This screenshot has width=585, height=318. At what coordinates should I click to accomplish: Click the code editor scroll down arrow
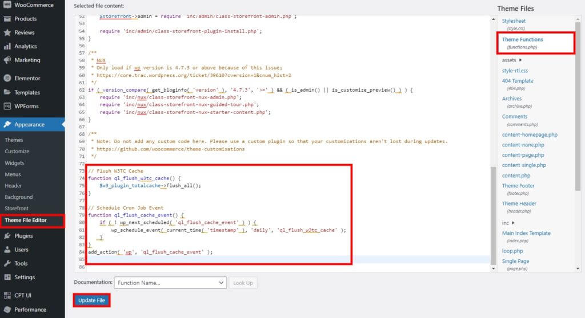pyautogui.click(x=493, y=268)
